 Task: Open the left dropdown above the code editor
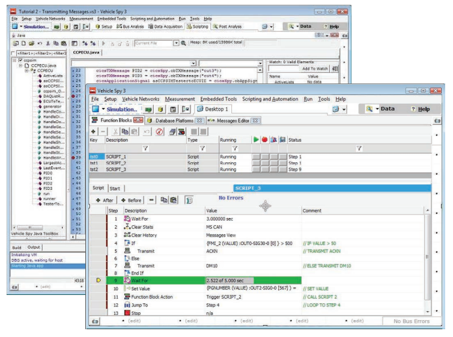[193, 63]
